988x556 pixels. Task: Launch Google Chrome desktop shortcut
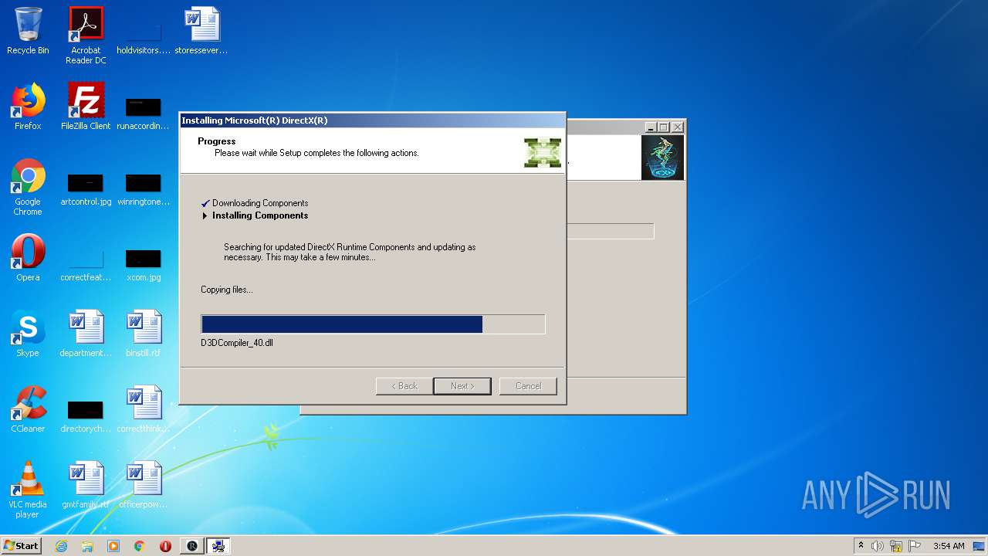click(x=28, y=187)
